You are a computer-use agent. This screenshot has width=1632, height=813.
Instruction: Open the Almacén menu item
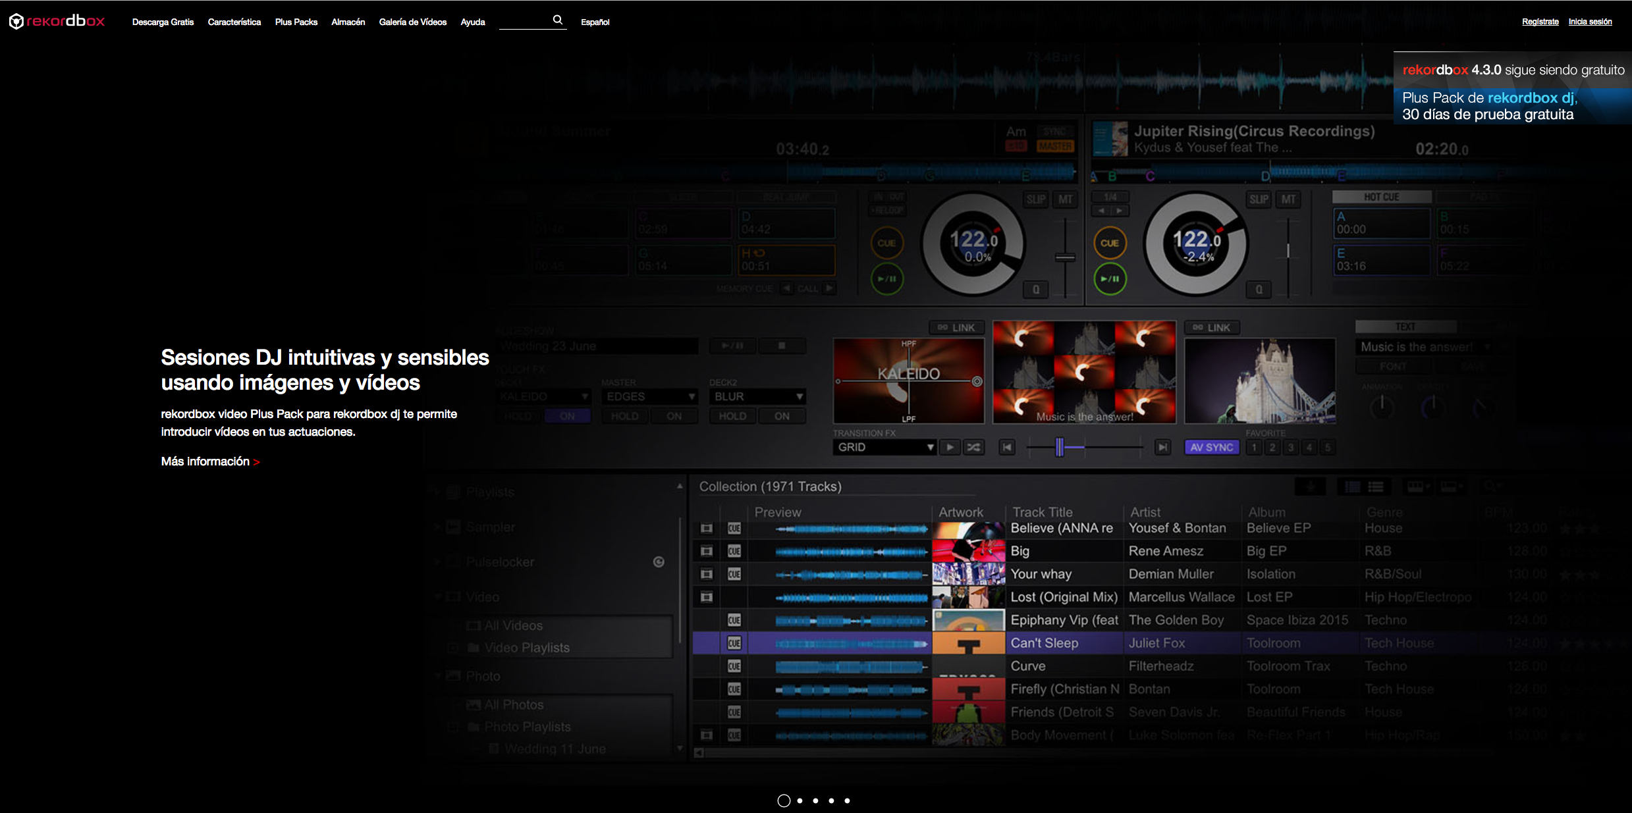point(348,22)
